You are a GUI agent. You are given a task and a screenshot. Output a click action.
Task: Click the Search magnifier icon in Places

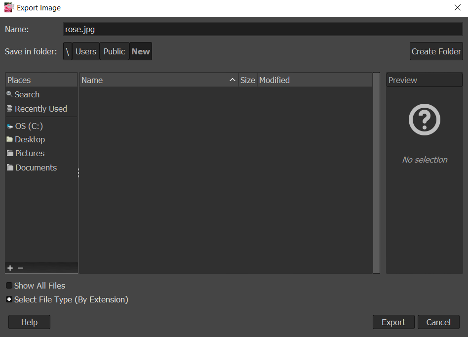9,94
